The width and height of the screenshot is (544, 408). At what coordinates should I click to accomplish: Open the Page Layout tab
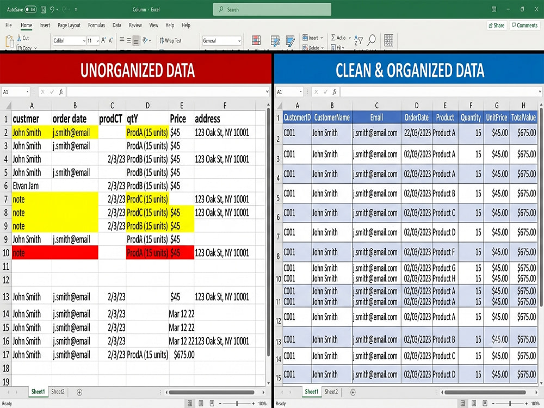(69, 26)
